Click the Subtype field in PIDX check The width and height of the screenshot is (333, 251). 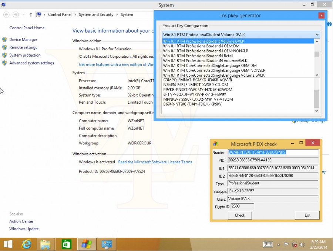pyautogui.click(x=273, y=191)
